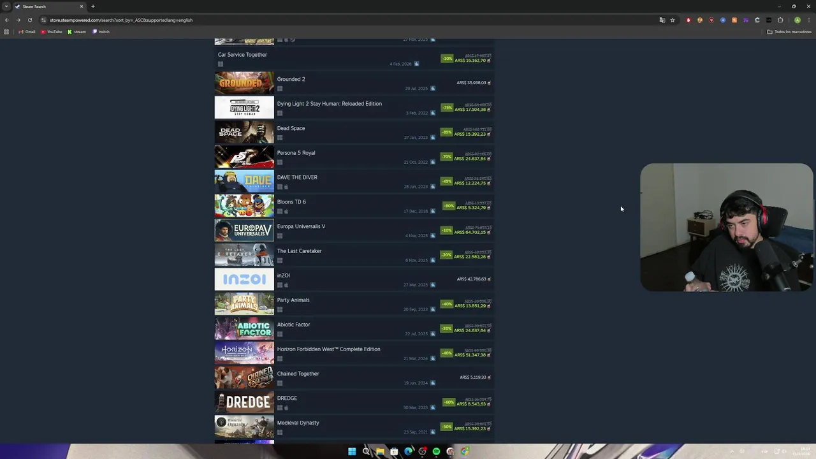
Task: Click the browser forward arrow
Action: tap(18, 20)
